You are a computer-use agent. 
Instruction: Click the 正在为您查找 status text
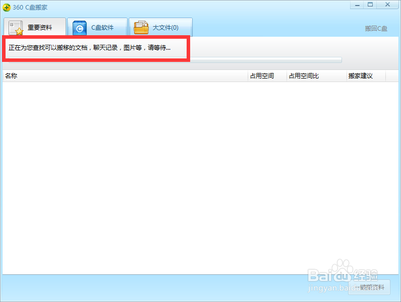pos(89,48)
